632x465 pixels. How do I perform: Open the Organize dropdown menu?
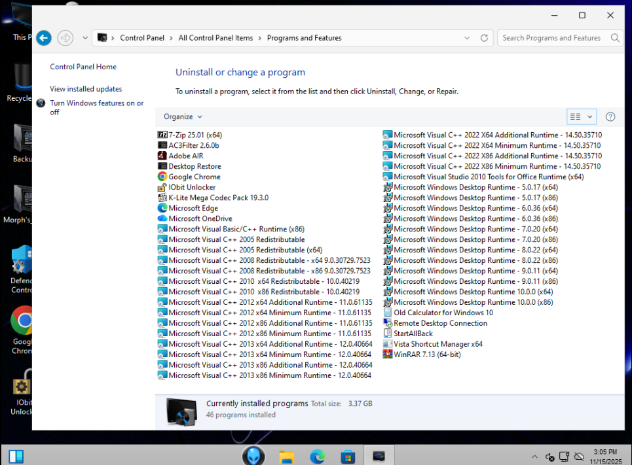point(183,117)
